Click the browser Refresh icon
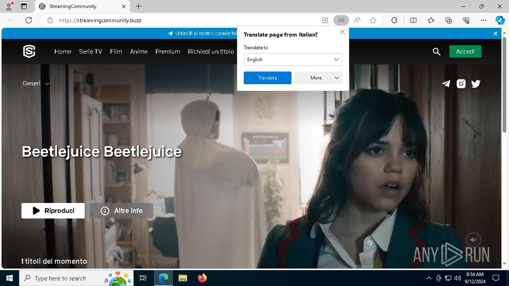This screenshot has width=509, height=286. (29, 20)
